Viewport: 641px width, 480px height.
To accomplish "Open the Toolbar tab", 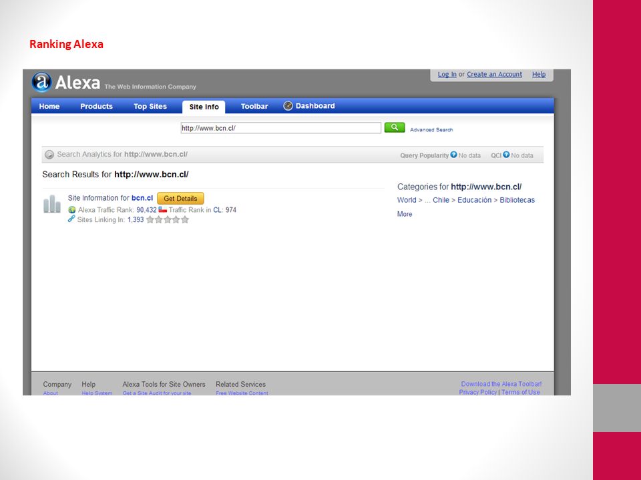I will (254, 106).
